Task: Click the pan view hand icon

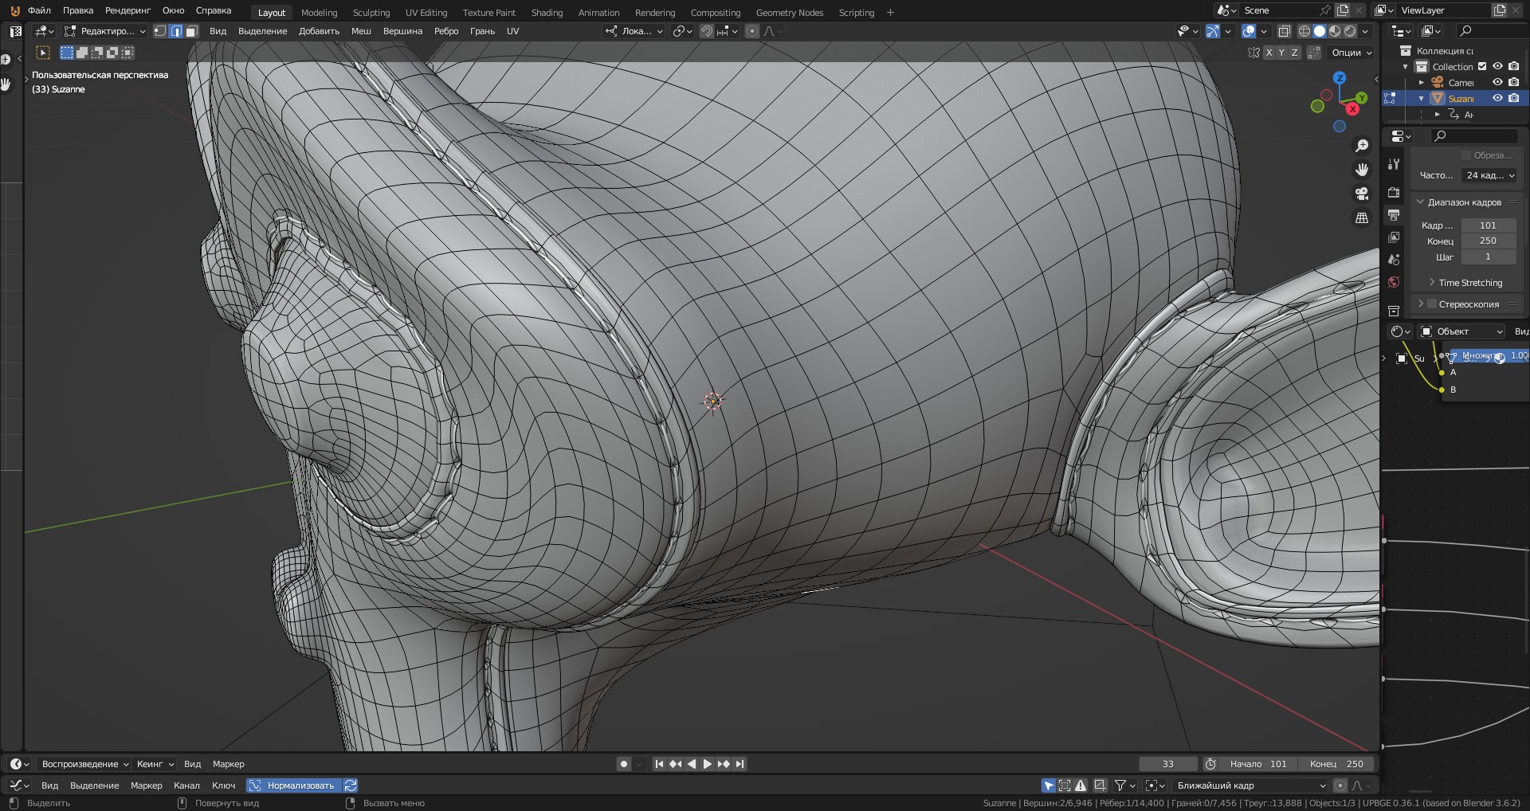Action: (x=1362, y=170)
